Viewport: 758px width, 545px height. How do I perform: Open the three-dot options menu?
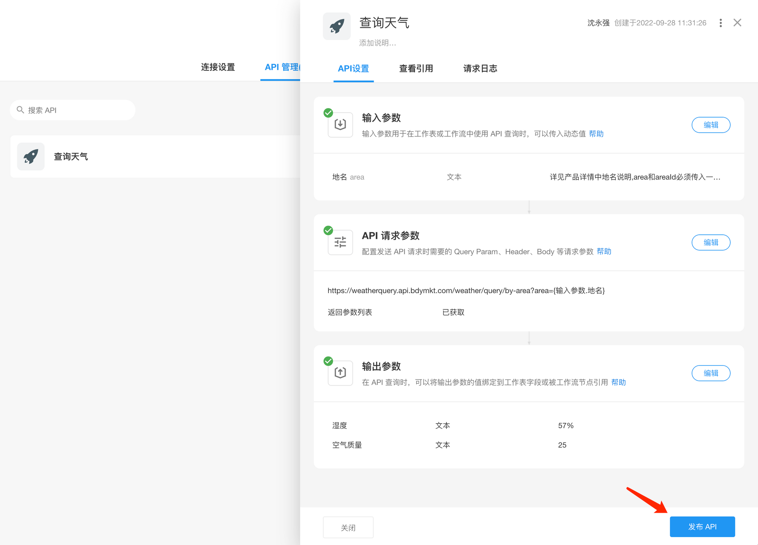pos(720,23)
